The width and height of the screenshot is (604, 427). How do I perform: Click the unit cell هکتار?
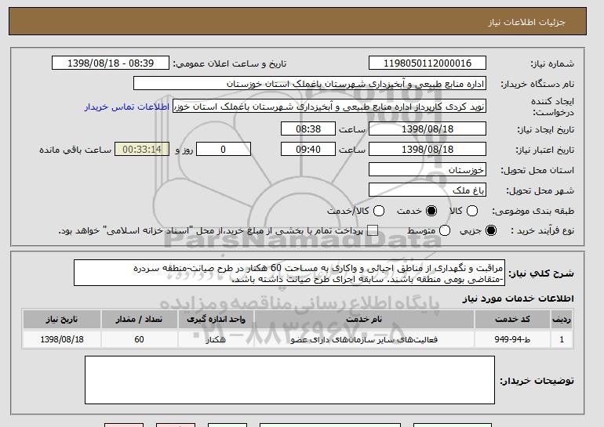coord(216,339)
